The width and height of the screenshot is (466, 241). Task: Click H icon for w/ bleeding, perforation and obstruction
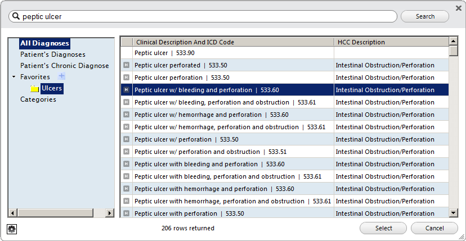(126, 102)
